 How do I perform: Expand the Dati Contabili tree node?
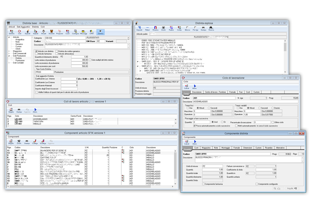click(x=9, y=63)
